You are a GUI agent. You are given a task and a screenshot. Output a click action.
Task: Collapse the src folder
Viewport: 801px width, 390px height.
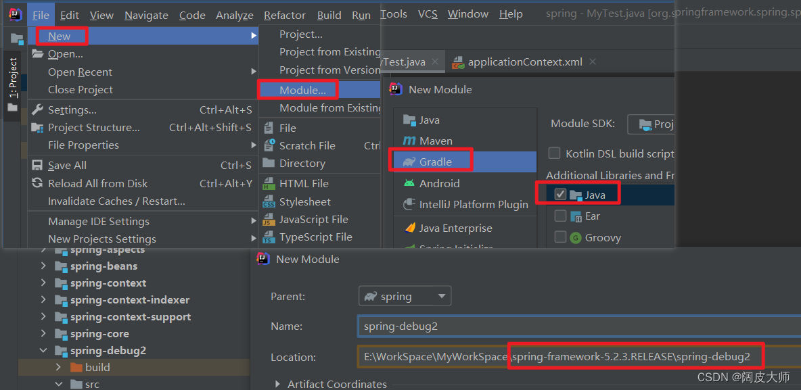(x=59, y=384)
